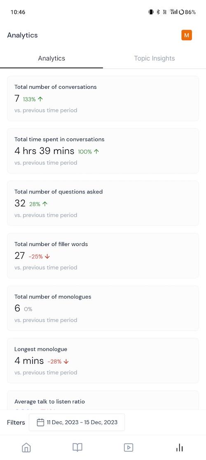Select the bar chart analytics icon
Image resolution: width=206 pixels, height=460 pixels.
coord(179,447)
